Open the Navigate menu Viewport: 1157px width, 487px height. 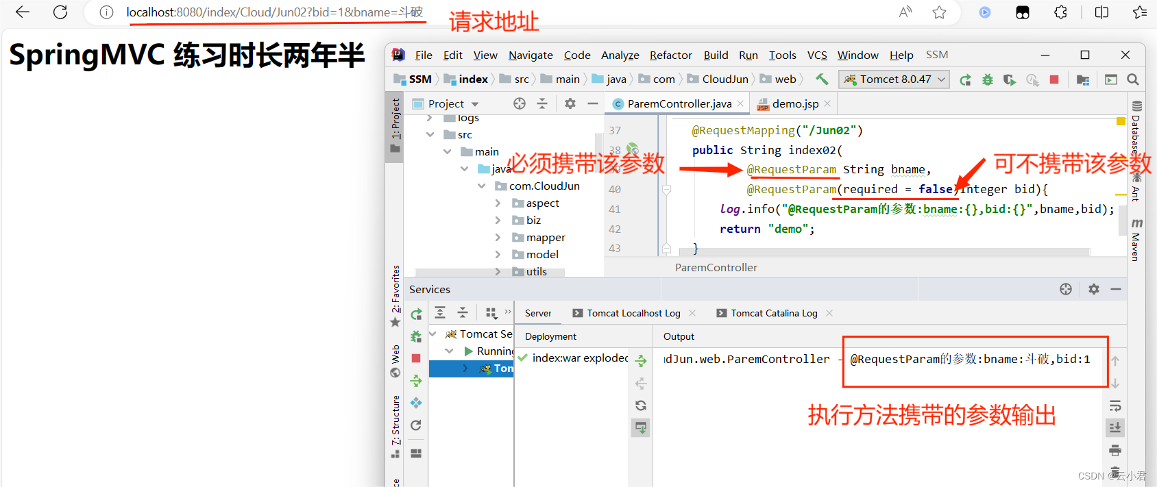pyautogui.click(x=531, y=55)
